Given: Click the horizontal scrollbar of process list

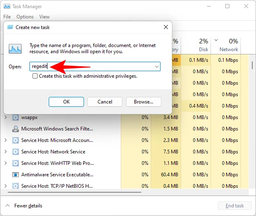Looking at the screenshot, I should 74,192.
